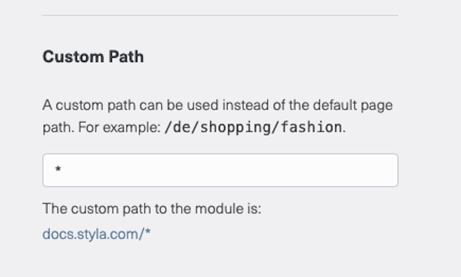
Task: Click the label 'The custom path to the module is:'
Action: coord(152,208)
